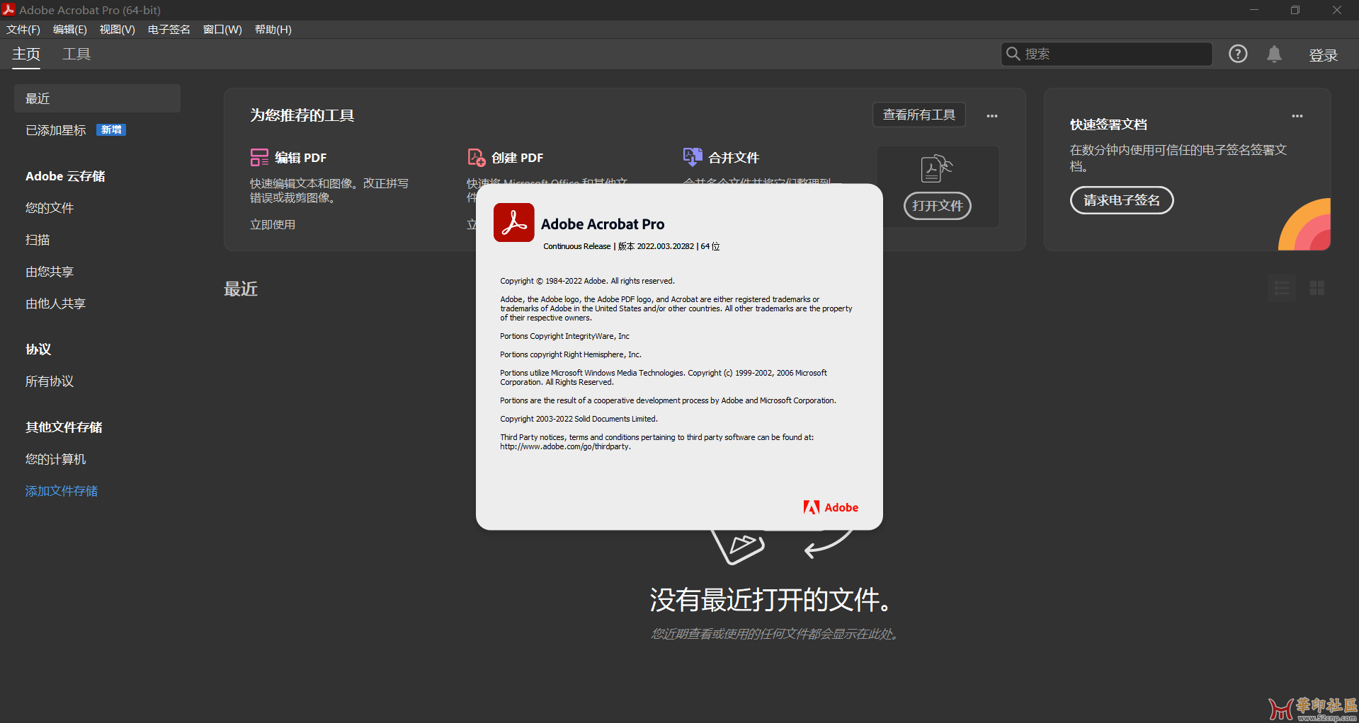Image resolution: width=1359 pixels, height=723 pixels.
Task: Open the help question mark icon
Action: (x=1238, y=54)
